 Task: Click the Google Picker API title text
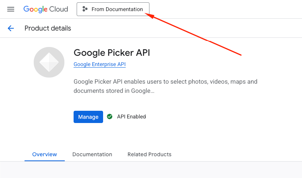tap(112, 52)
